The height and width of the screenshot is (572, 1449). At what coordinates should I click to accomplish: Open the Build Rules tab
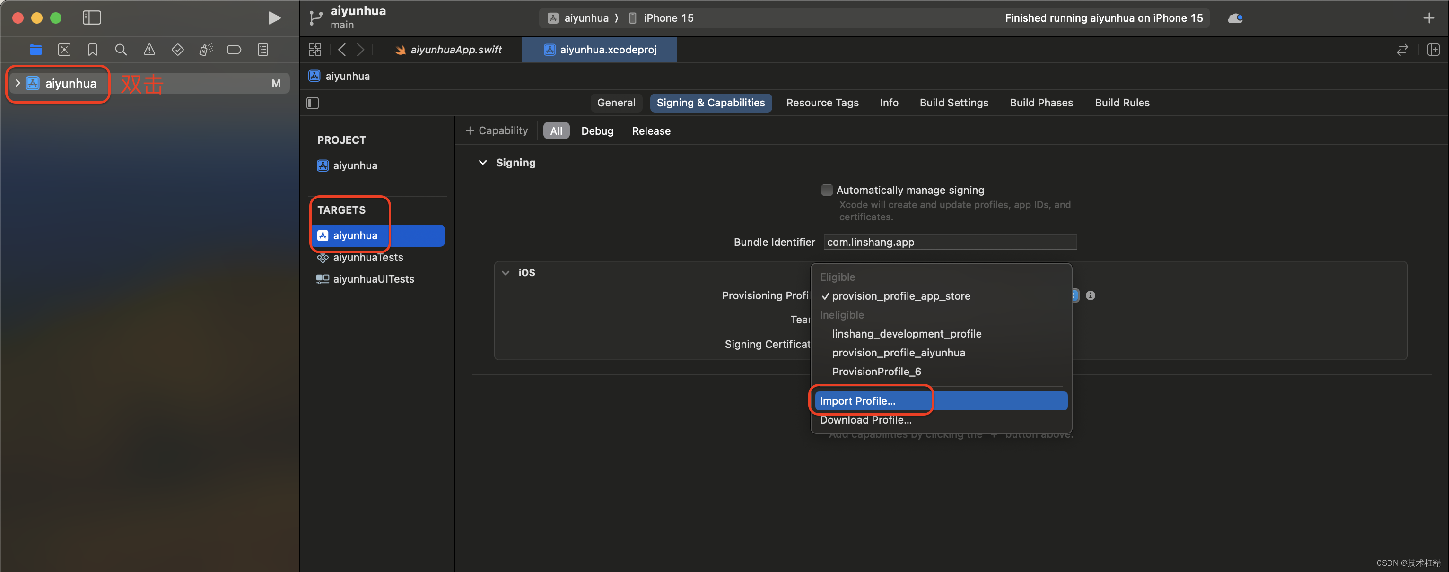coord(1122,103)
